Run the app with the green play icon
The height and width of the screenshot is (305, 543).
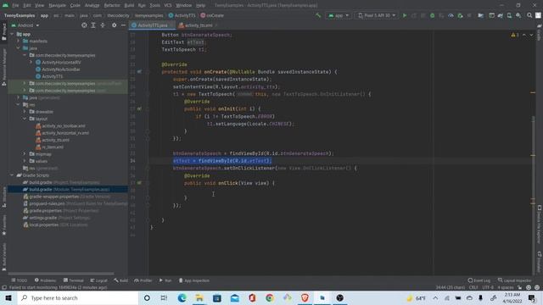[x=404, y=15]
